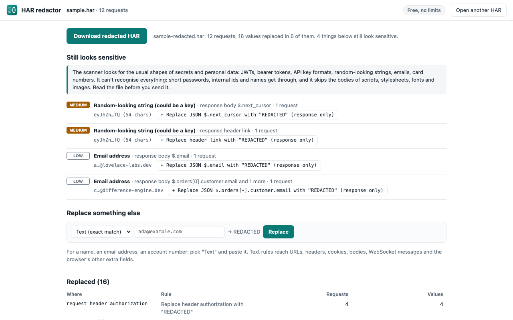
Task: Click 'request header authorization' table cell
Action: [107, 304]
